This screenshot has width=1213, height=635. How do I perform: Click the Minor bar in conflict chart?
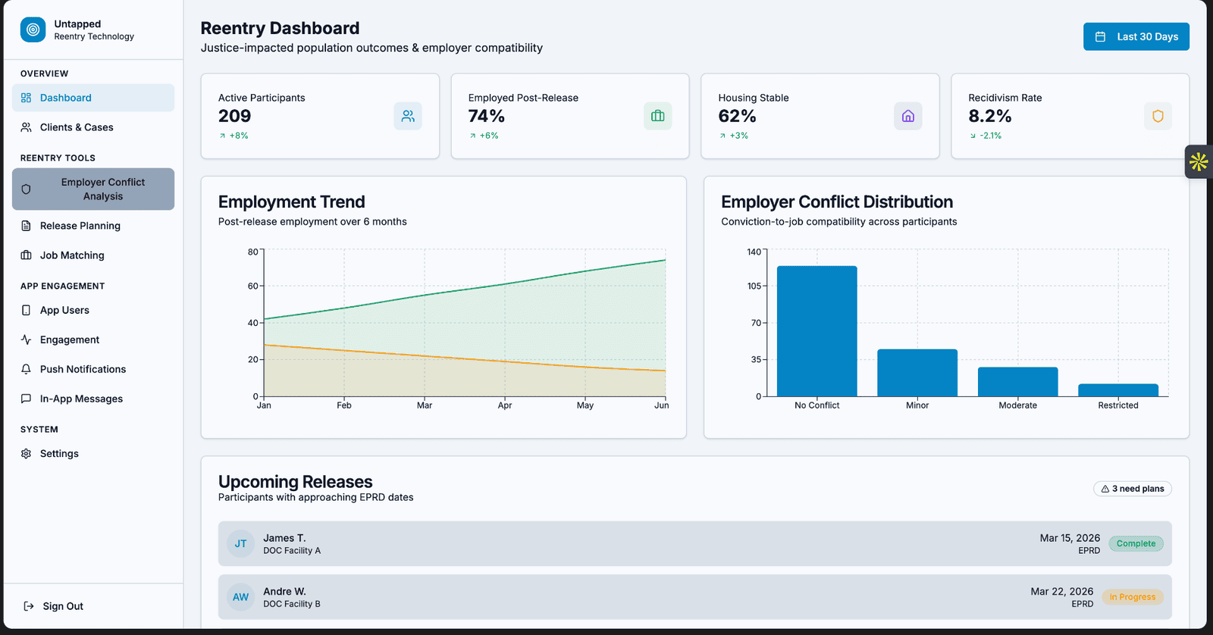[x=917, y=373]
